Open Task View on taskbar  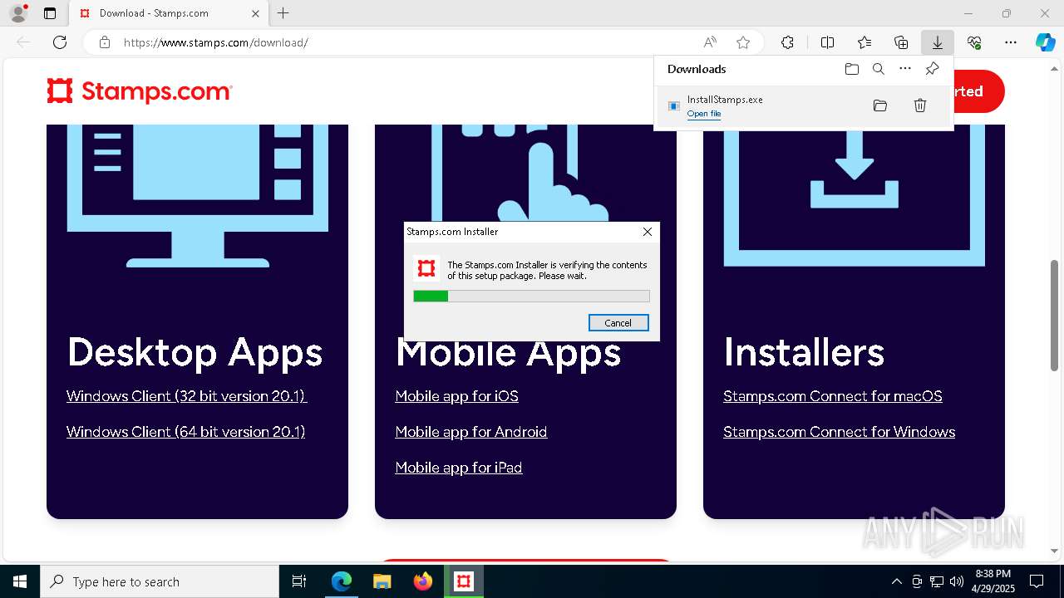click(299, 581)
